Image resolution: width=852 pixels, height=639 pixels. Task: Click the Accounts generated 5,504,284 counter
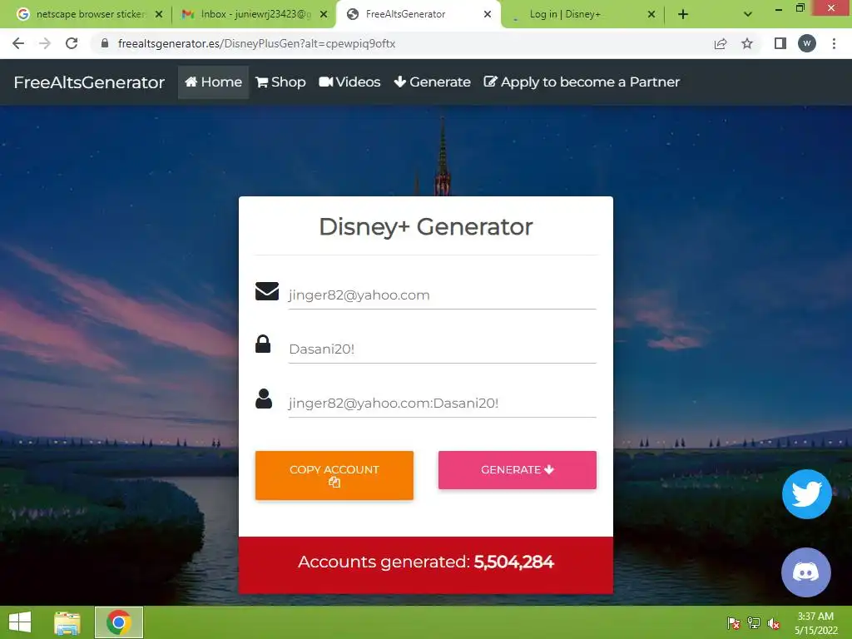coord(426,562)
